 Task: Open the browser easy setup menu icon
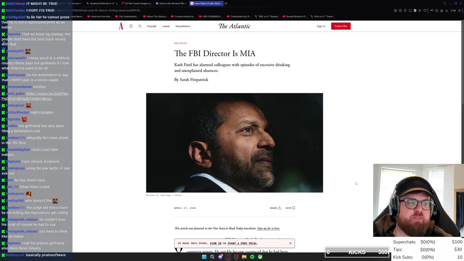(460, 11)
